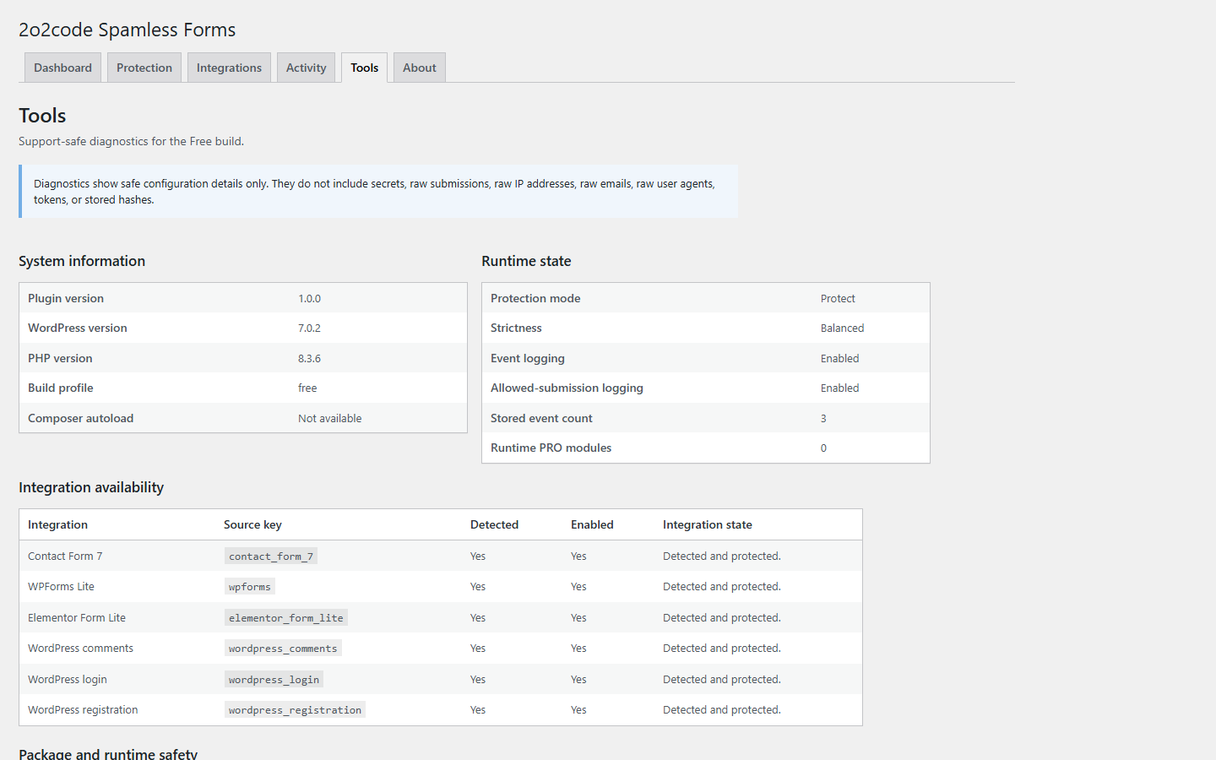Viewport: 1216px width, 760px height.
Task: Click the Detected column header
Action: click(494, 524)
